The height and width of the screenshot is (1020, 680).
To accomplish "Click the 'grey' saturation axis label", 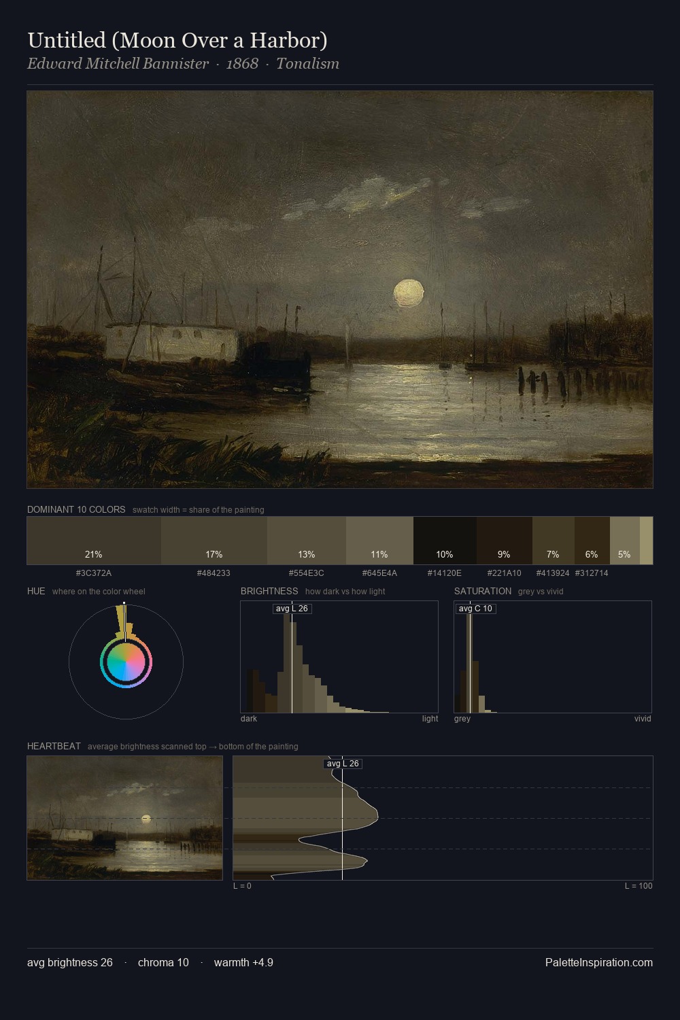I will click(x=462, y=719).
